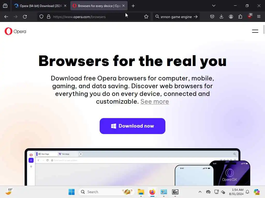Open a new tab with plus button

[133, 6]
